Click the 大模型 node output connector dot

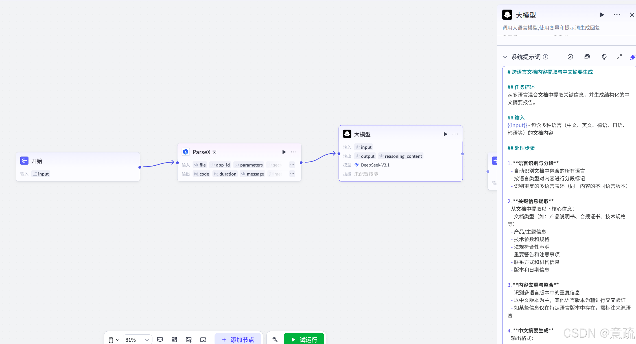(x=462, y=154)
